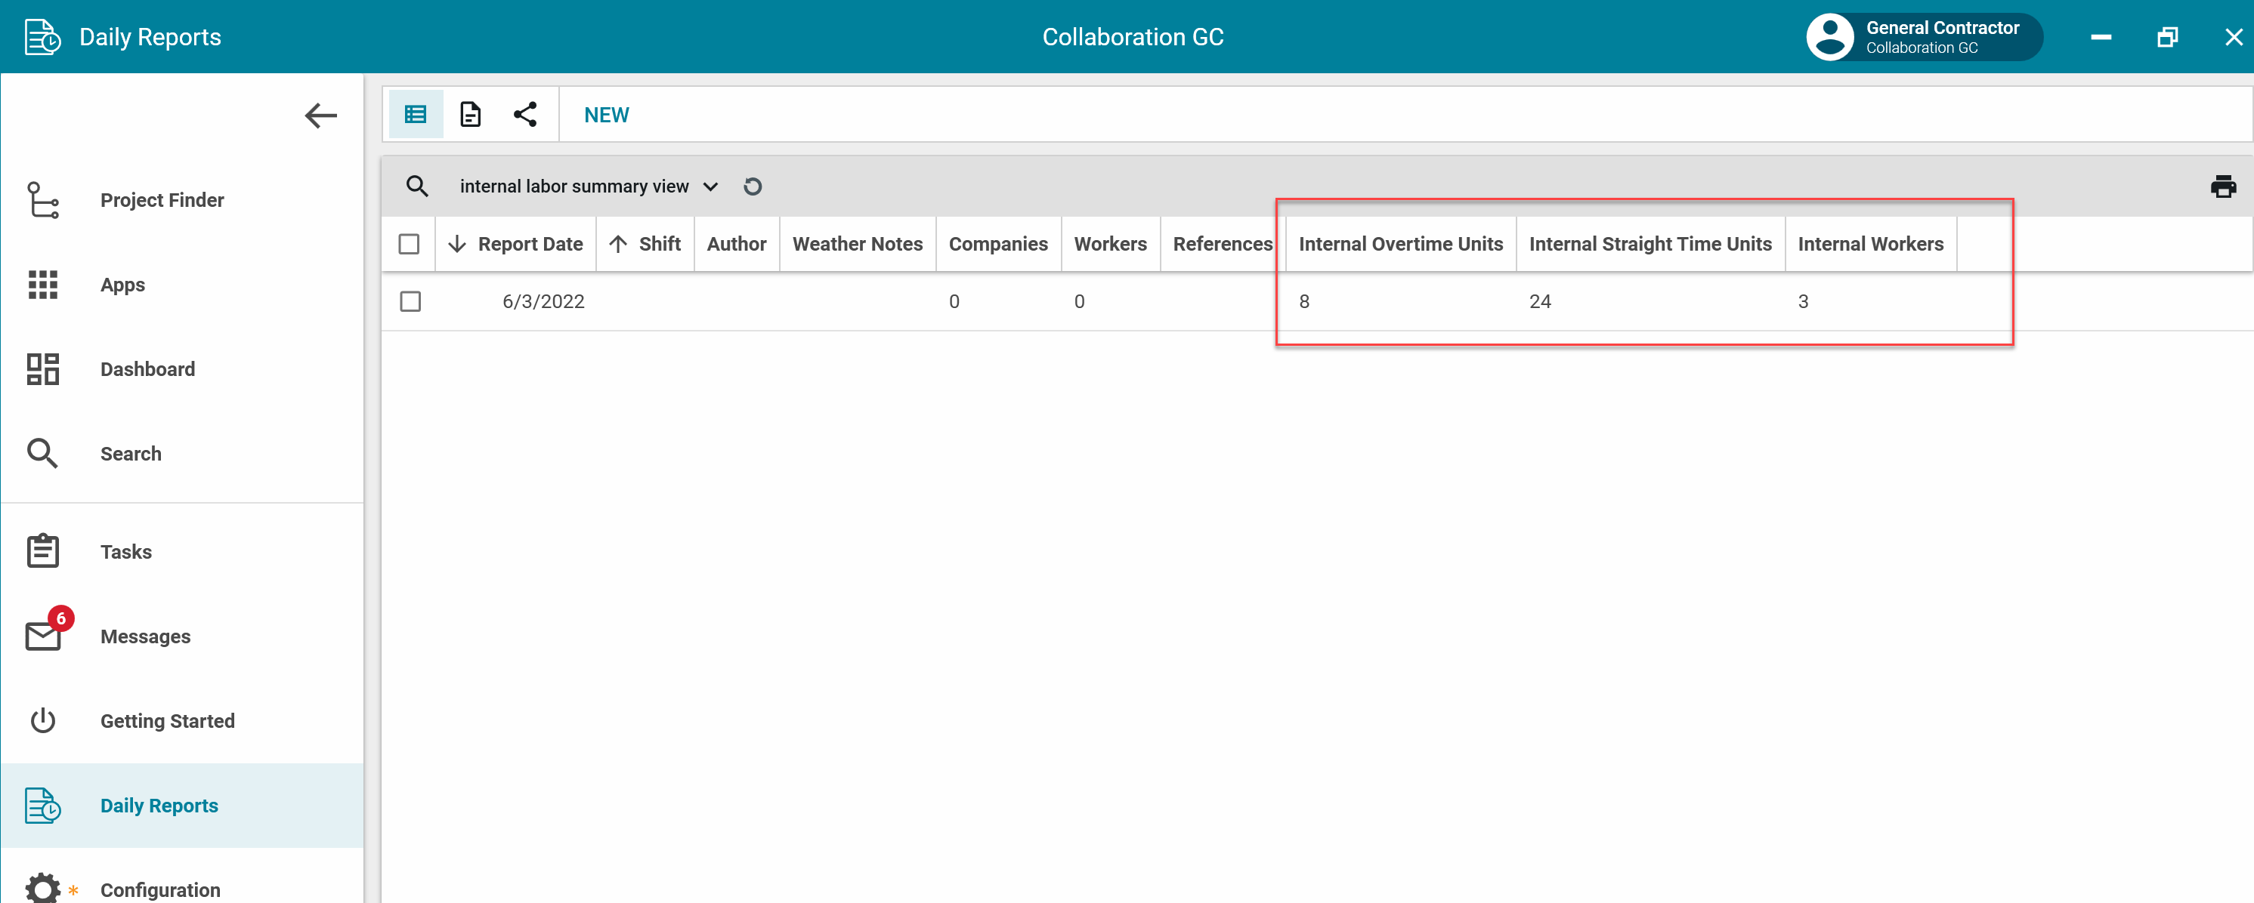
Task: Open Configuration settings in sidebar
Action: tap(160, 889)
